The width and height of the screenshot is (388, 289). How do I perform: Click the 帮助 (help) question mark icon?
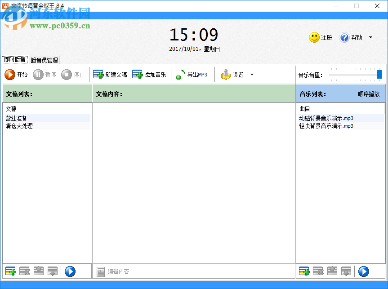[x=344, y=37]
